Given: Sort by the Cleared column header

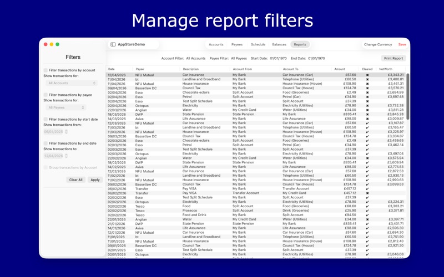Looking at the screenshot, I should 367,69.
